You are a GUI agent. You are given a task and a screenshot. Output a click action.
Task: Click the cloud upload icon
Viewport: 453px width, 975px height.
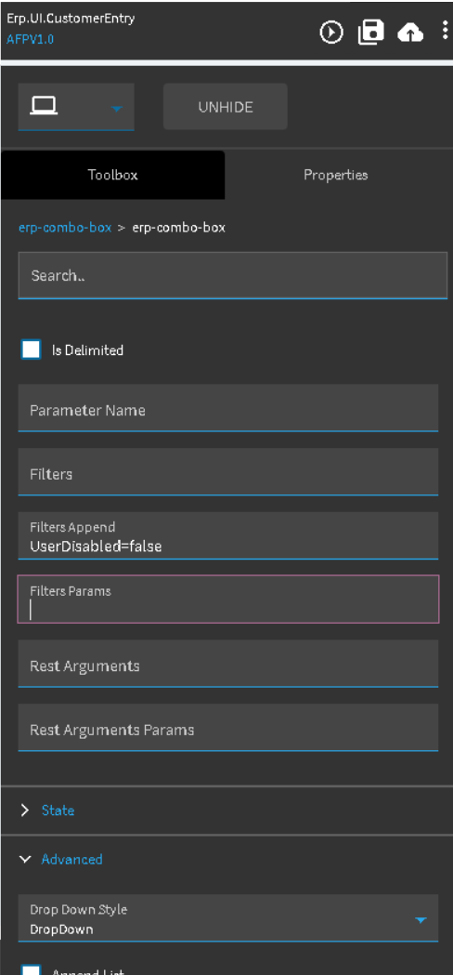click(410, 33)
